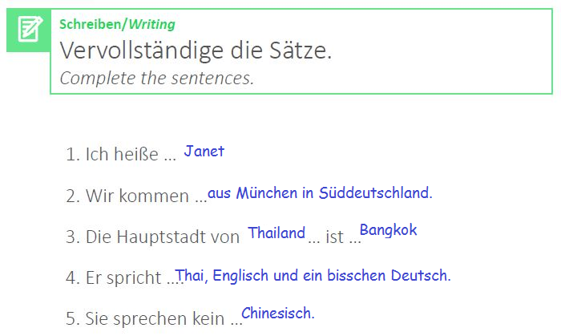561x336 pixels.
Task: Select the blue answer "Janet"
Action: point(204,151)
